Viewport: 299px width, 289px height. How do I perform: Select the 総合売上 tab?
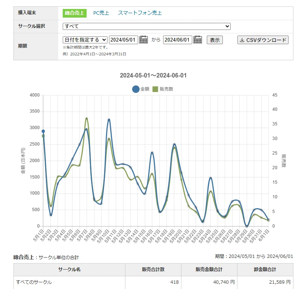click(75, 13)
